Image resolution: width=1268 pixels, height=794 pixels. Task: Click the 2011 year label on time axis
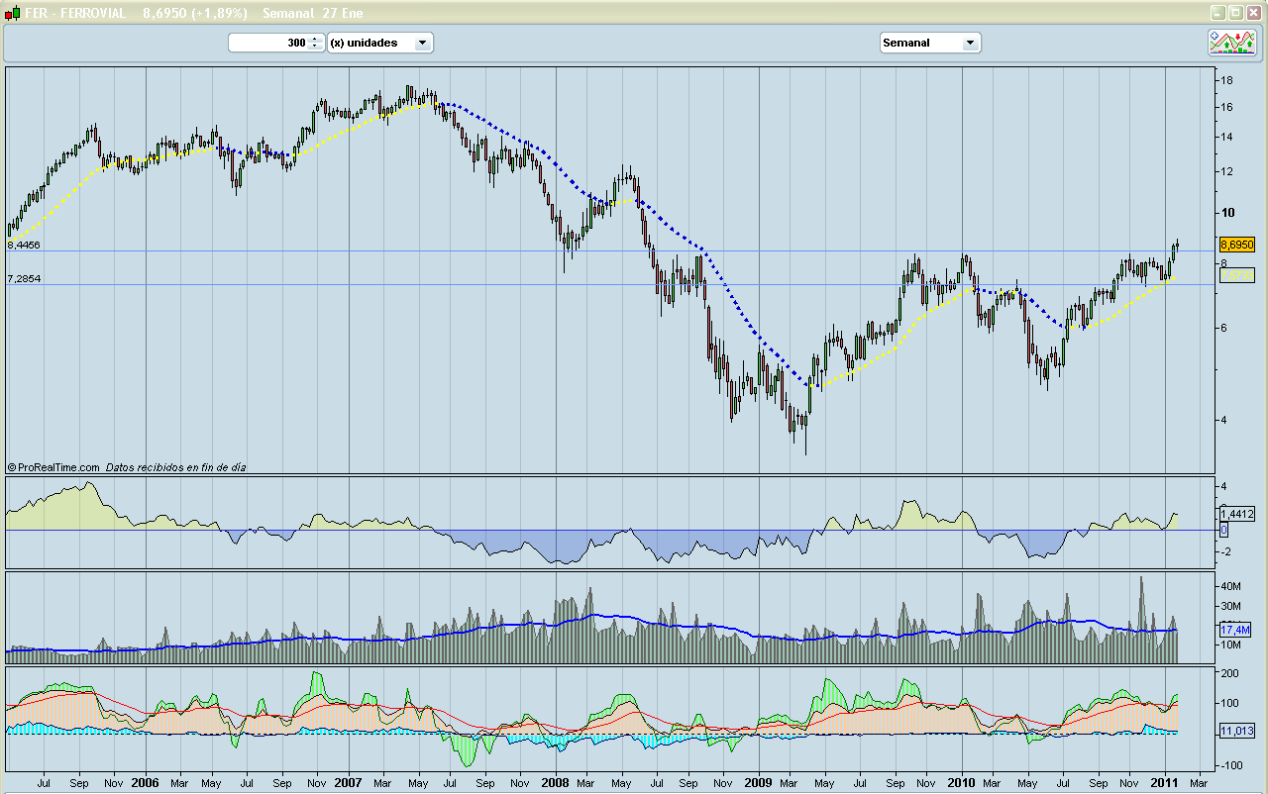[1166, 782]
